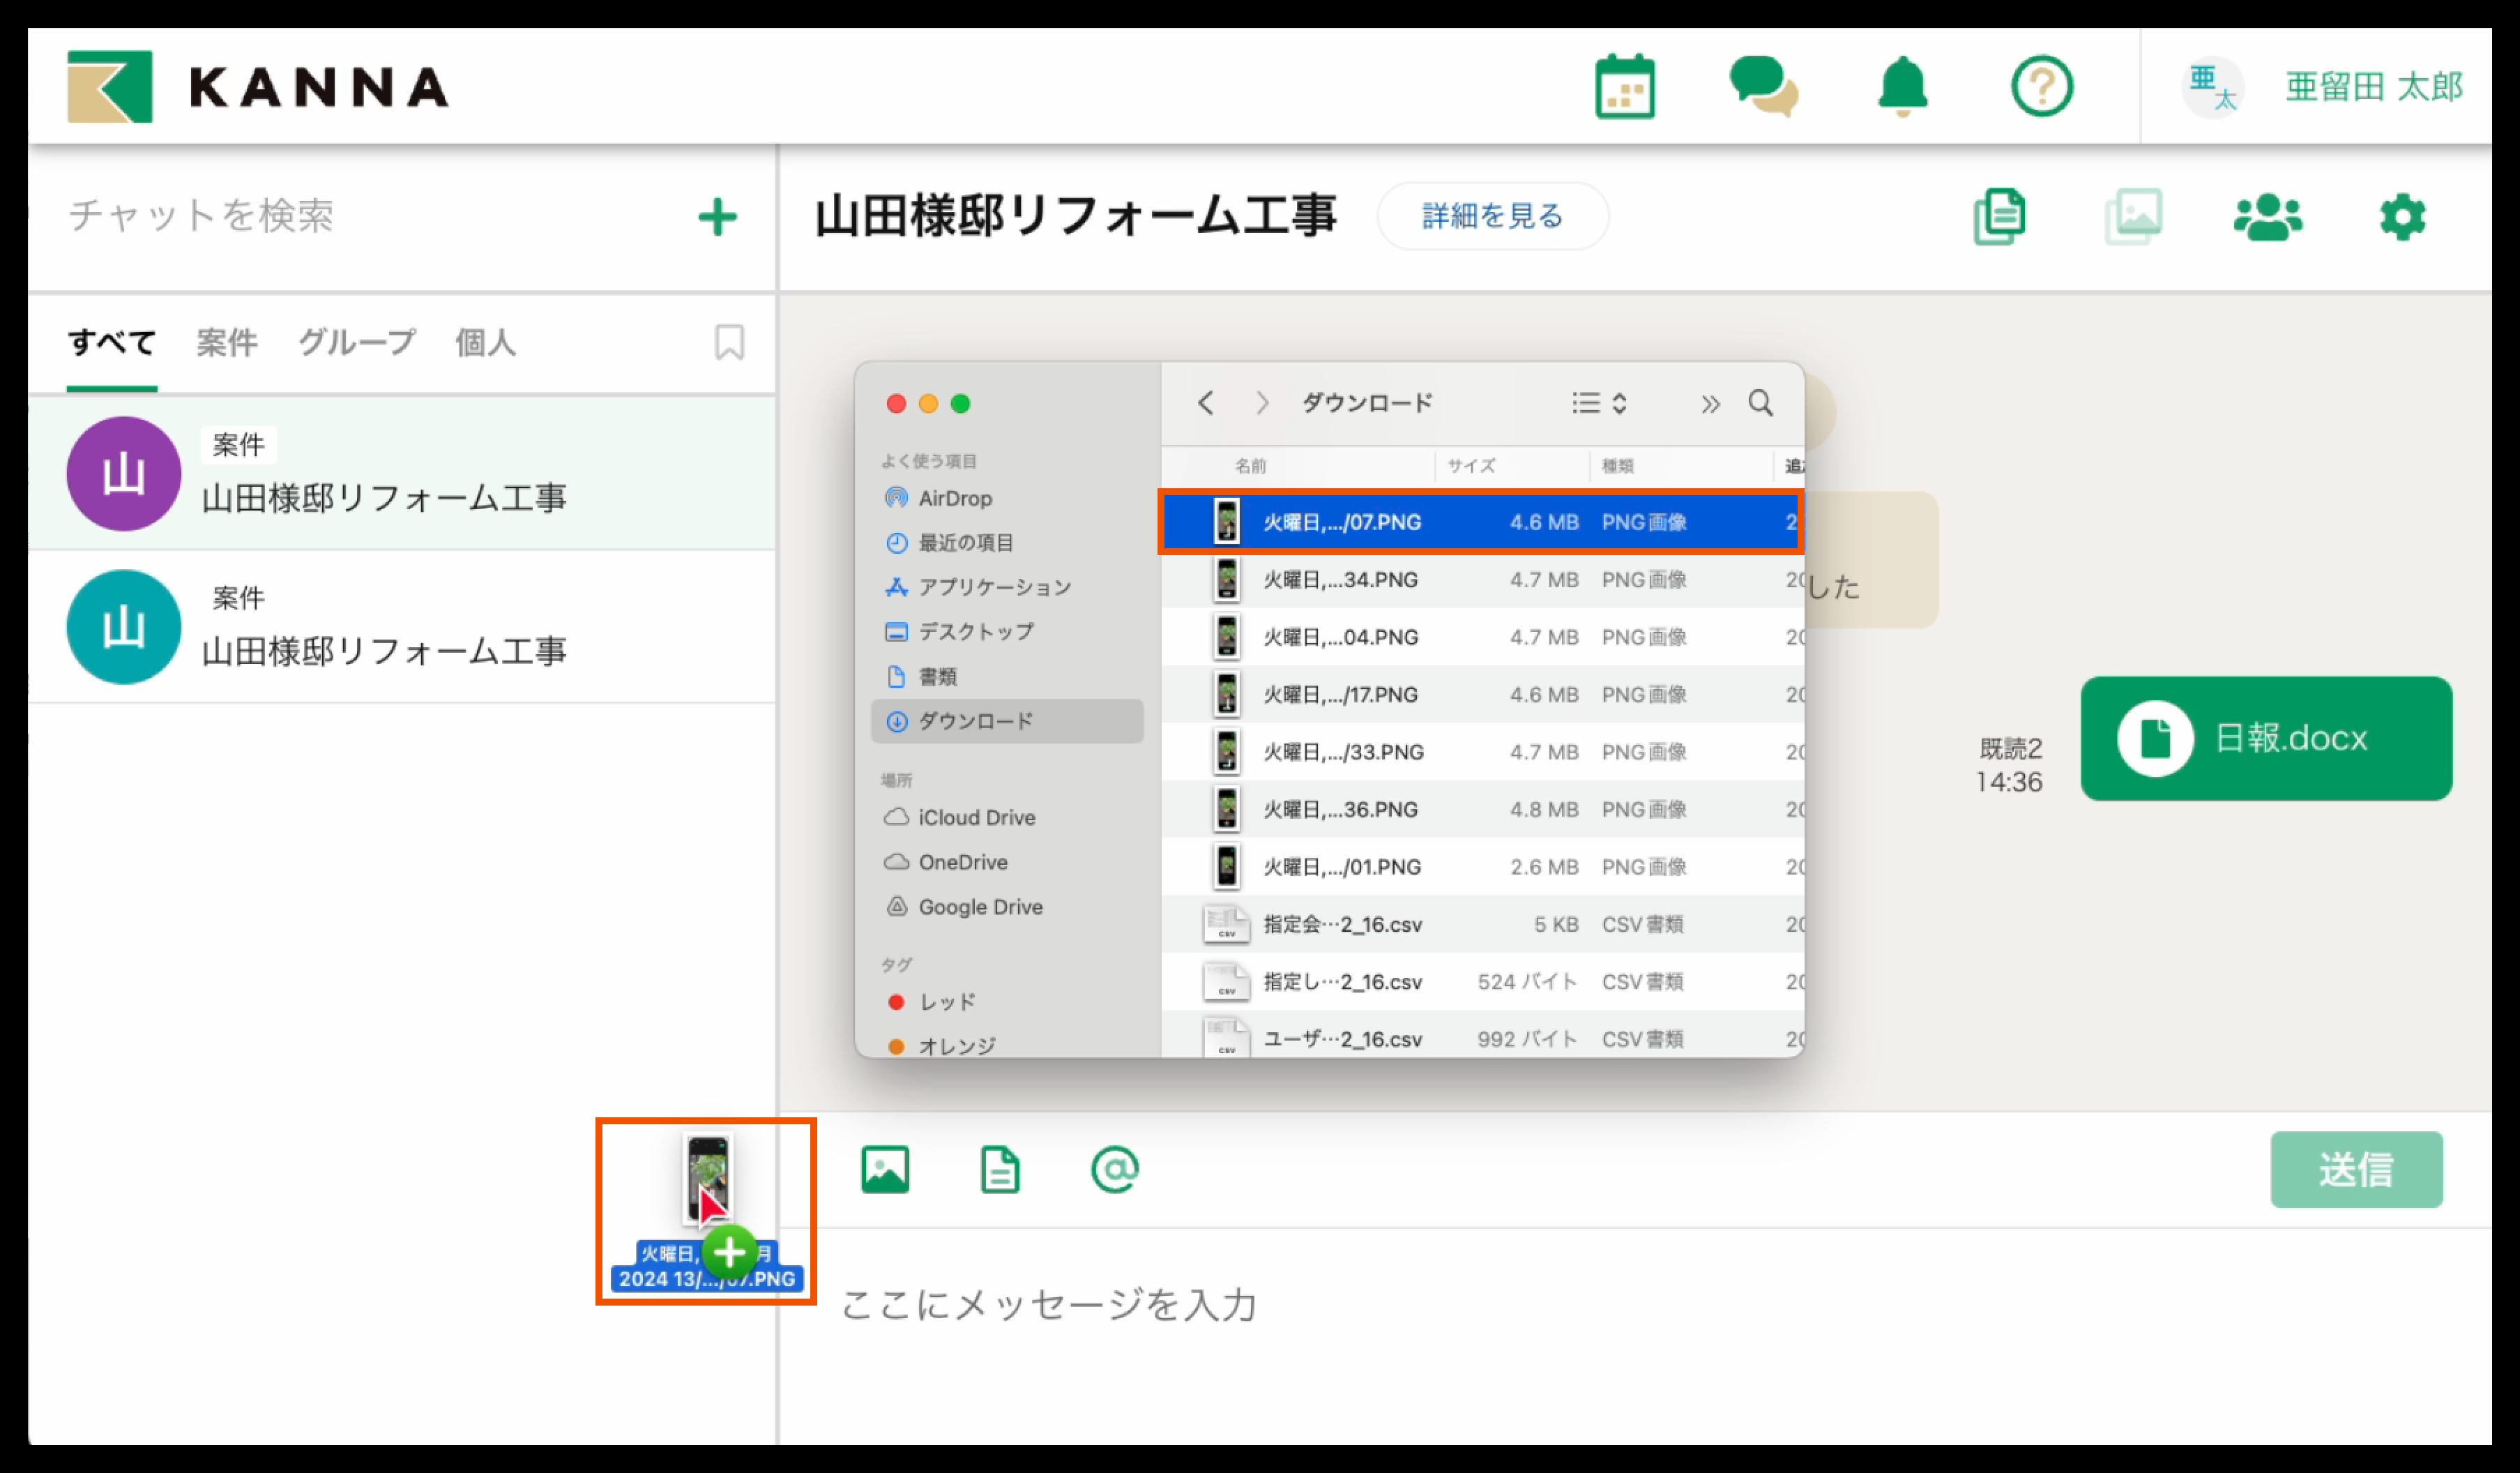Click the notification bell icon
Image resolution: width=2520 pixels, height=1473 pixels.
(x=1902, y=87)
